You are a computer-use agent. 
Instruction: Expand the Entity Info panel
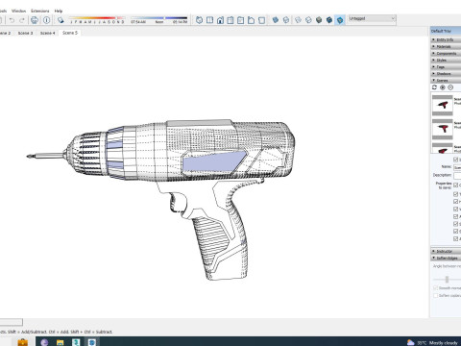point(446,39)
